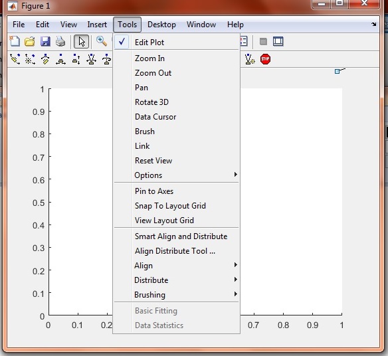This screenshot has width=388, height=356.
Task: Click the Show Plot Tools toolbar icon
Action: [x=278, y=41]
